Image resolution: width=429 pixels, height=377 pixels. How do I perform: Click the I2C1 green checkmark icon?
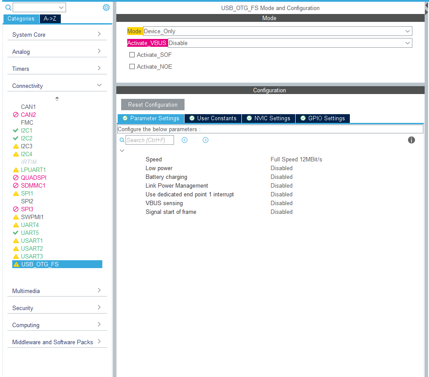16,130
